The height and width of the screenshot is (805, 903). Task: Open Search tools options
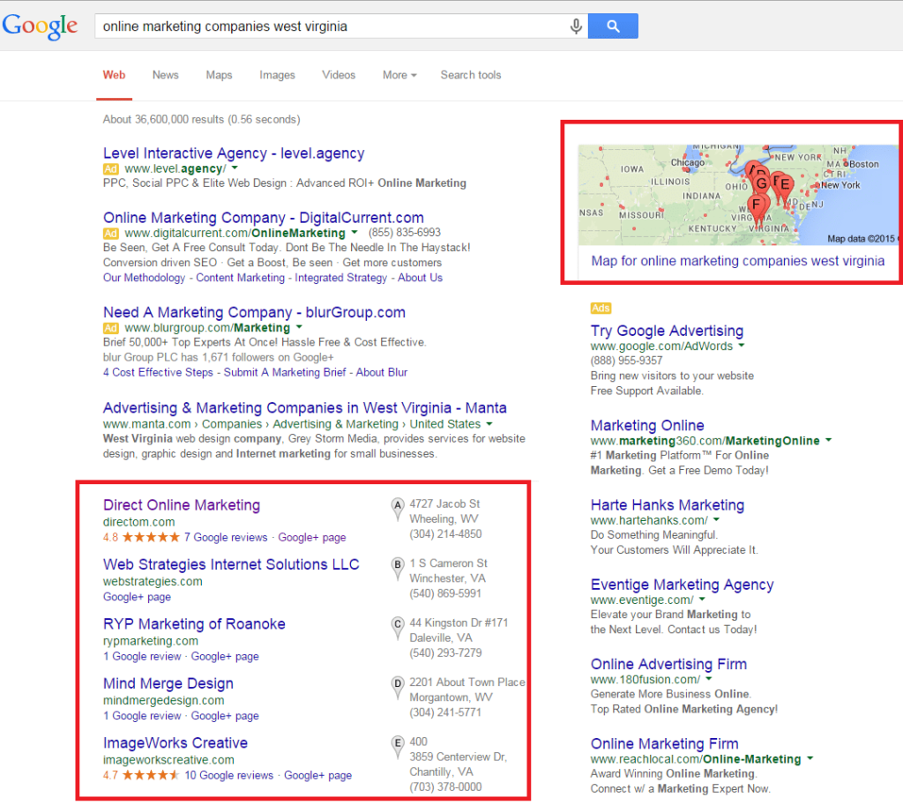pos(471,75)
